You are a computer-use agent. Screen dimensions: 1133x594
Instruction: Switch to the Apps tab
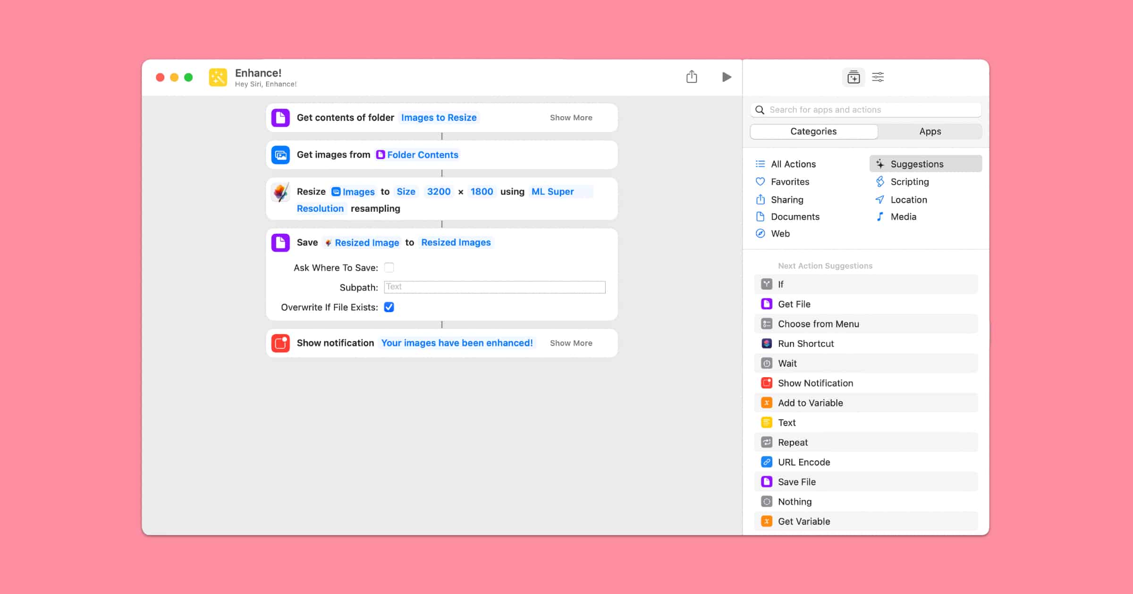pyautogui.click(x=930, y=132)
